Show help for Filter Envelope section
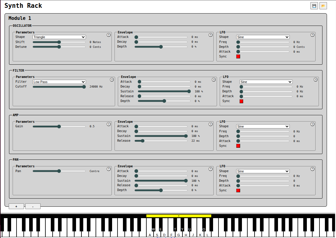The image size is (336, 238). [x=214, y=80]
